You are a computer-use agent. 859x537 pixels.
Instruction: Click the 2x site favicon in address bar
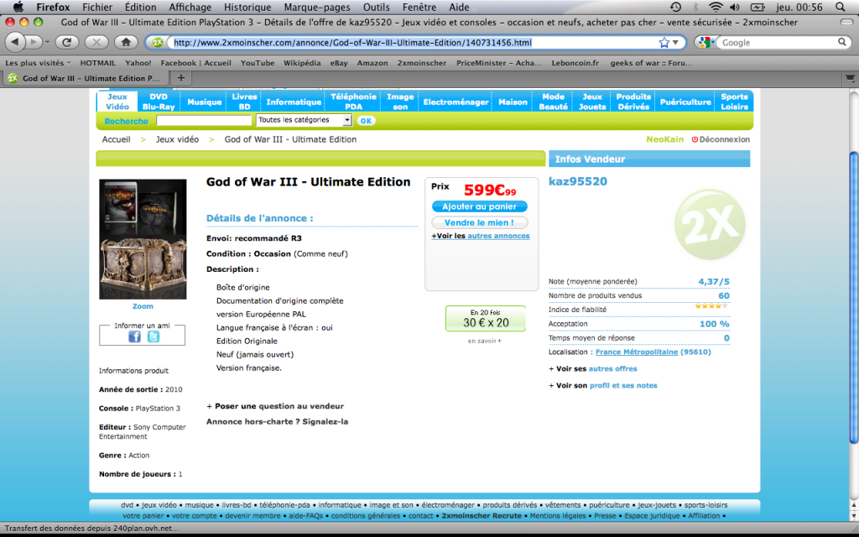[x=158, y=42]
